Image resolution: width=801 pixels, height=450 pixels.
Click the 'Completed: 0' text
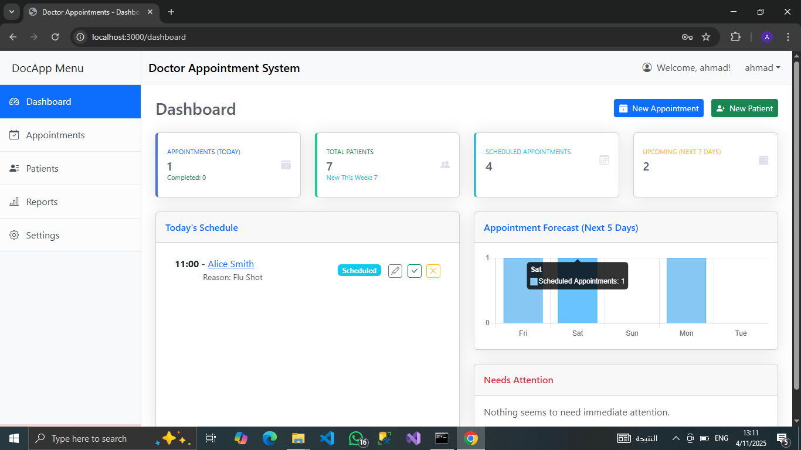coord(186,178)
